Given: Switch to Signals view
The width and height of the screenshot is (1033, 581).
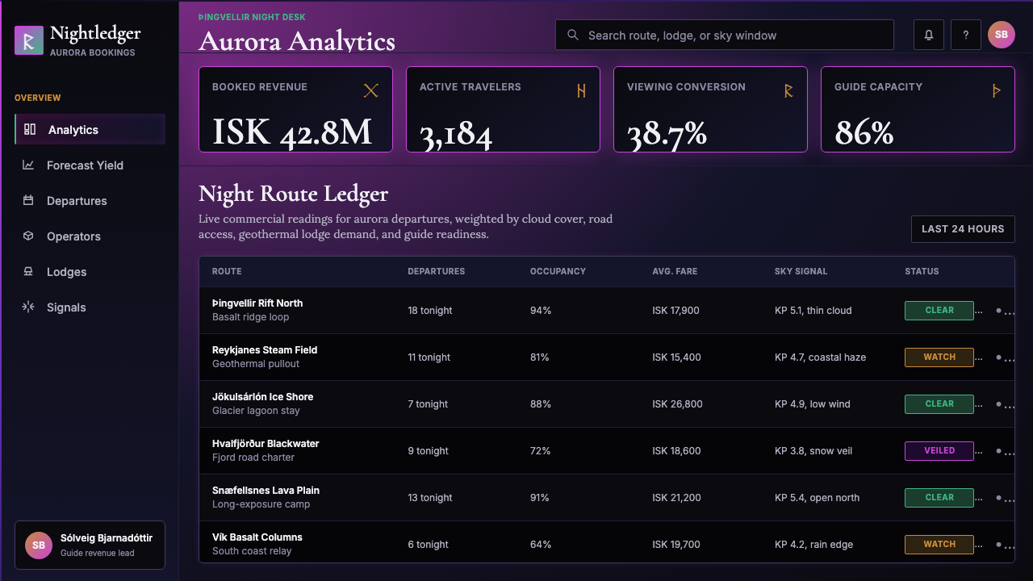Looking at the screenshot, I should 90,307.
